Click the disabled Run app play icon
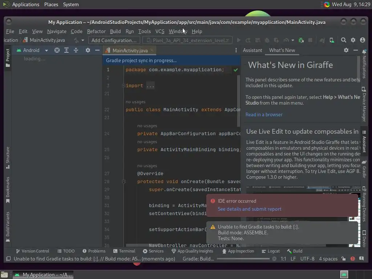Screen dimensions: 372x279 pos(239,40)
